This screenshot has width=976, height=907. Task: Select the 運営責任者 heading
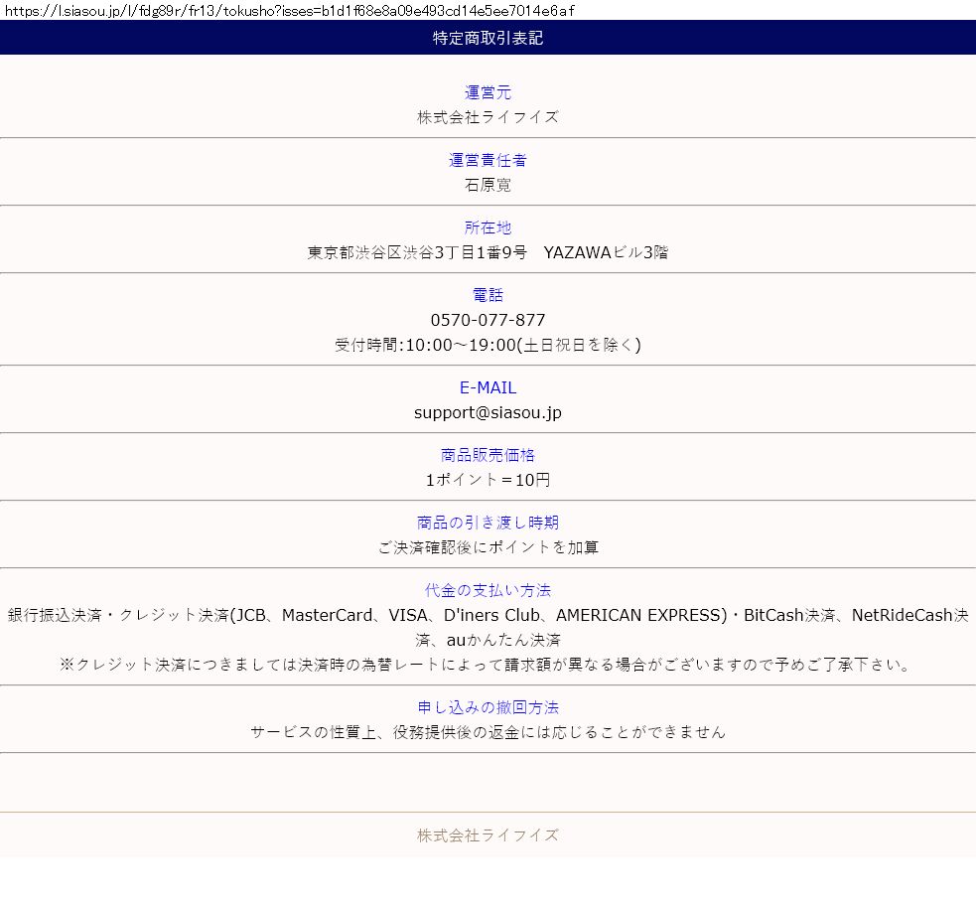click(488, 160)
